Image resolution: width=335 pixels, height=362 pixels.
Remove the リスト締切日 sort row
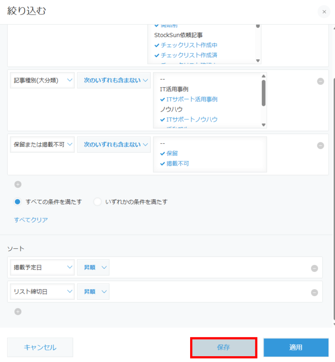coord(314,292)
